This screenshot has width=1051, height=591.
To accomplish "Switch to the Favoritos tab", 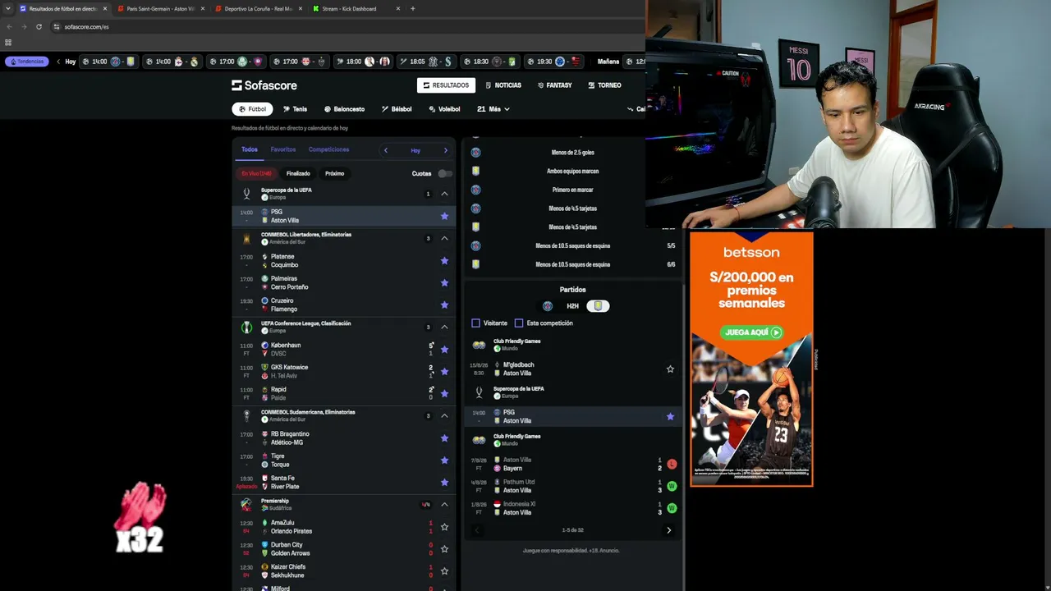I will point(283,149).
